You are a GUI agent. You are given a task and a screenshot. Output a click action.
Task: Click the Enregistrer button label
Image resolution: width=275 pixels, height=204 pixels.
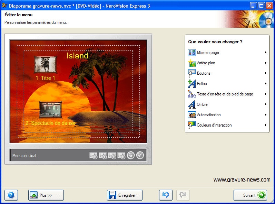point(127,195)
